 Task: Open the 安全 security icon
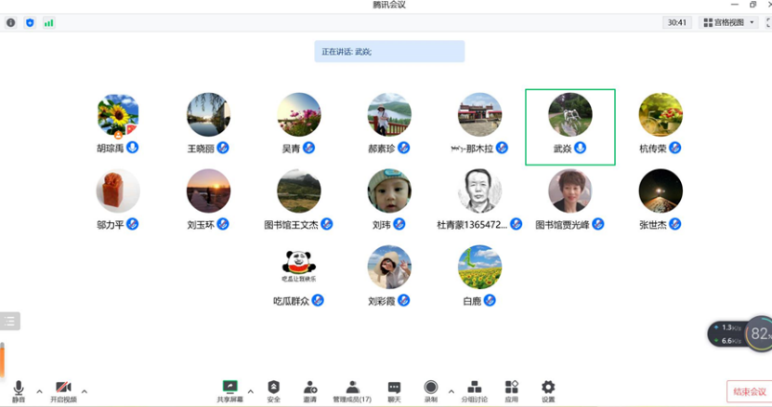[273, 389]
